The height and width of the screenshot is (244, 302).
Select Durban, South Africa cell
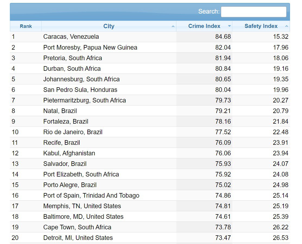(109, 69)
